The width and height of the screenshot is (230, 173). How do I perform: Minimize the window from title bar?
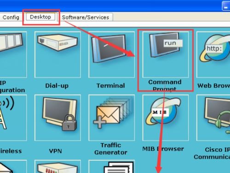click(x=226, y=6)
